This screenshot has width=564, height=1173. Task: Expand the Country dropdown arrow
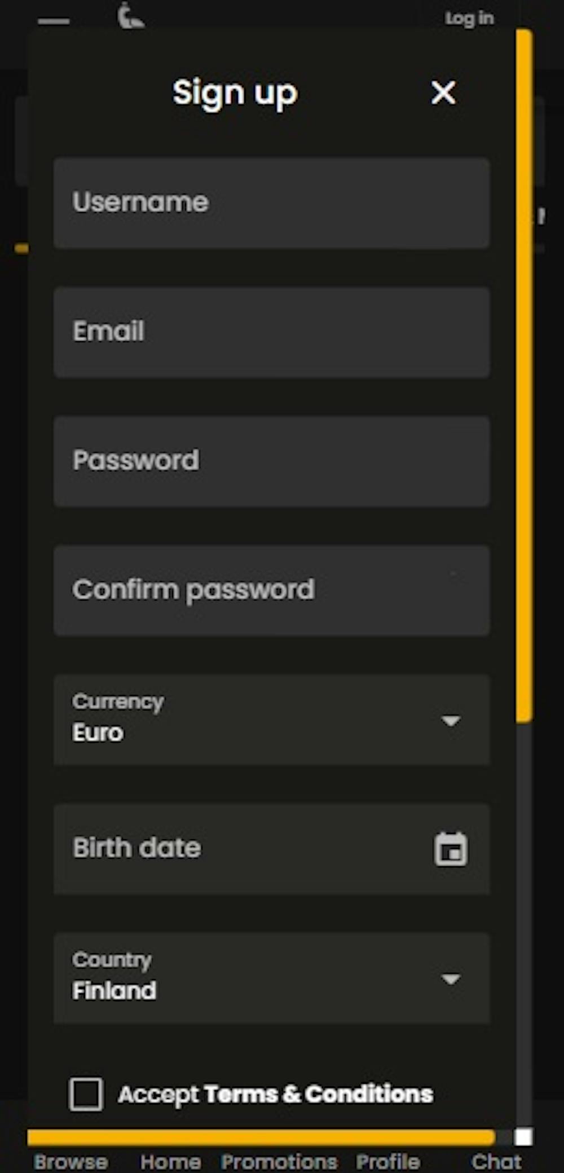[451, 979]
